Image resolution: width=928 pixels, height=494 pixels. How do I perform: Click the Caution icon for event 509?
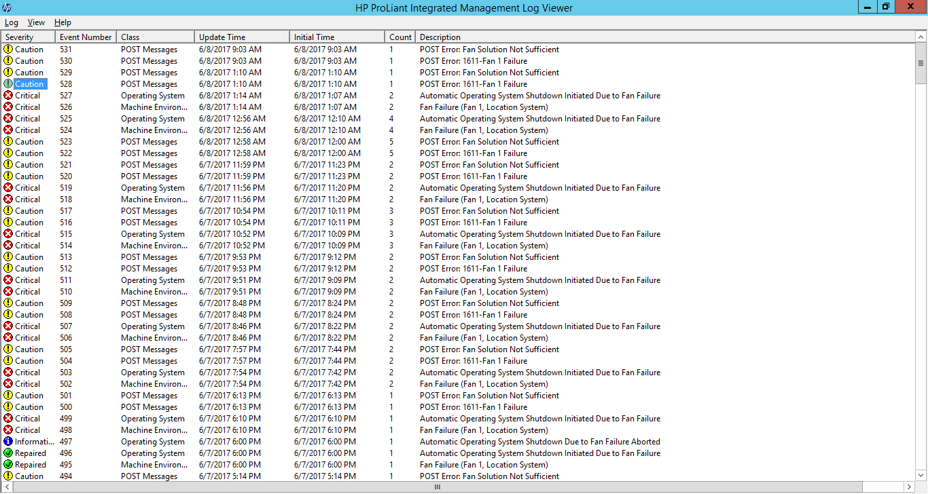[8, 303]
